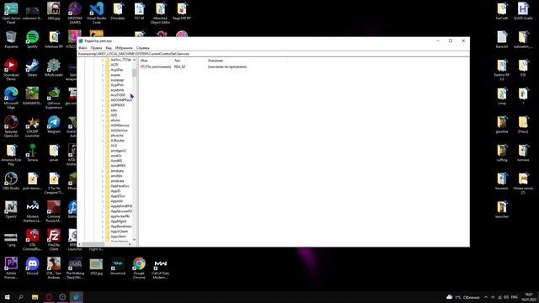Open Soundpad Demo shortcut
This screenshot has width=539, height=303.
click(11, 70)
